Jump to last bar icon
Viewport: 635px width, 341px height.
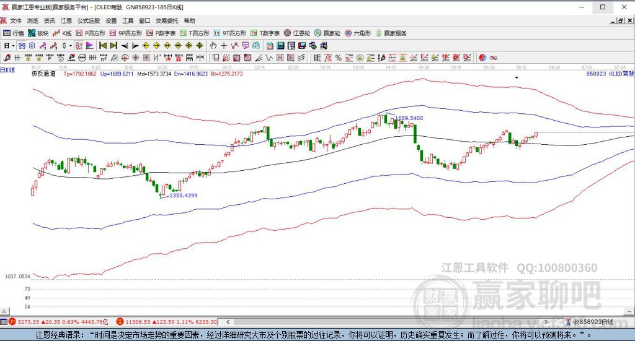coord(114,46)
